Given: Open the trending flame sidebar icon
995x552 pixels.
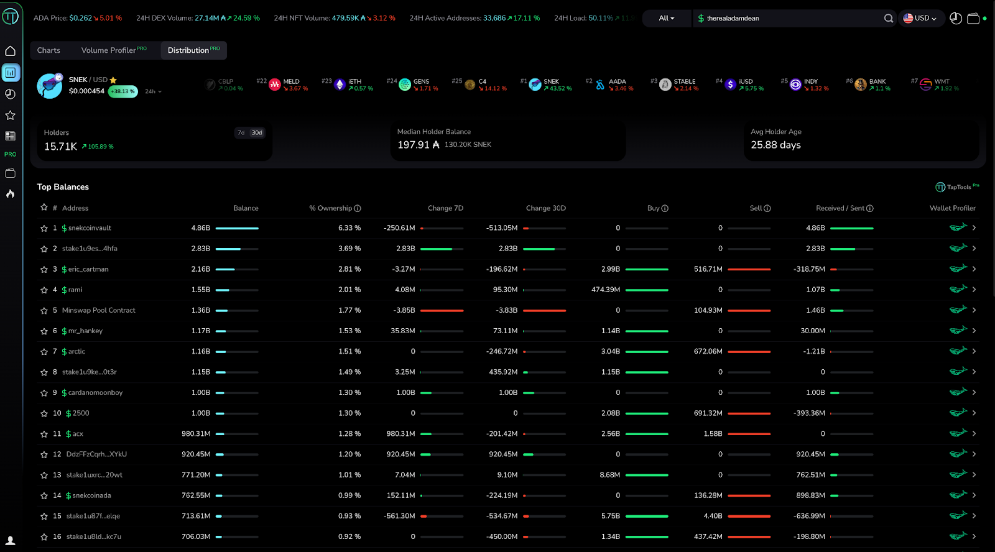Looking at the screenshot, I should click(x=11, y=194).
